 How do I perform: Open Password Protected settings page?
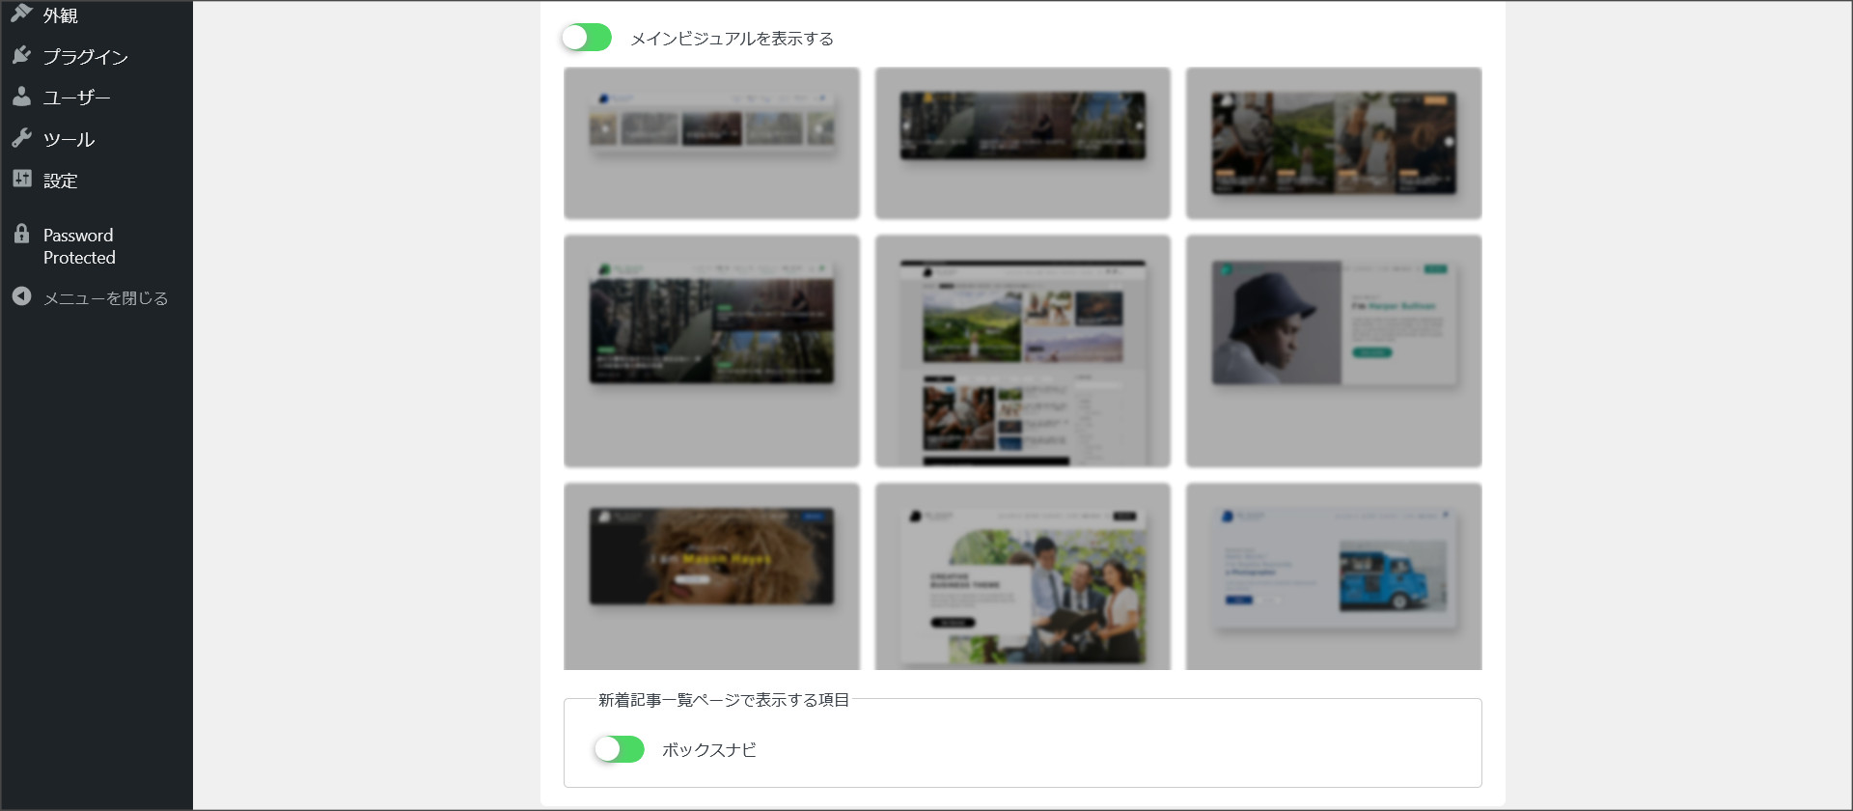pyautogui.click(x=79, y=246)
